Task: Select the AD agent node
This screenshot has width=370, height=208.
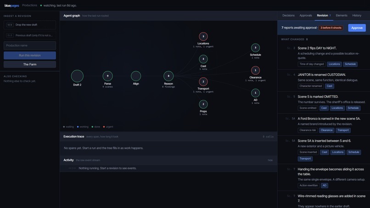Action: [x=255, y=93]
